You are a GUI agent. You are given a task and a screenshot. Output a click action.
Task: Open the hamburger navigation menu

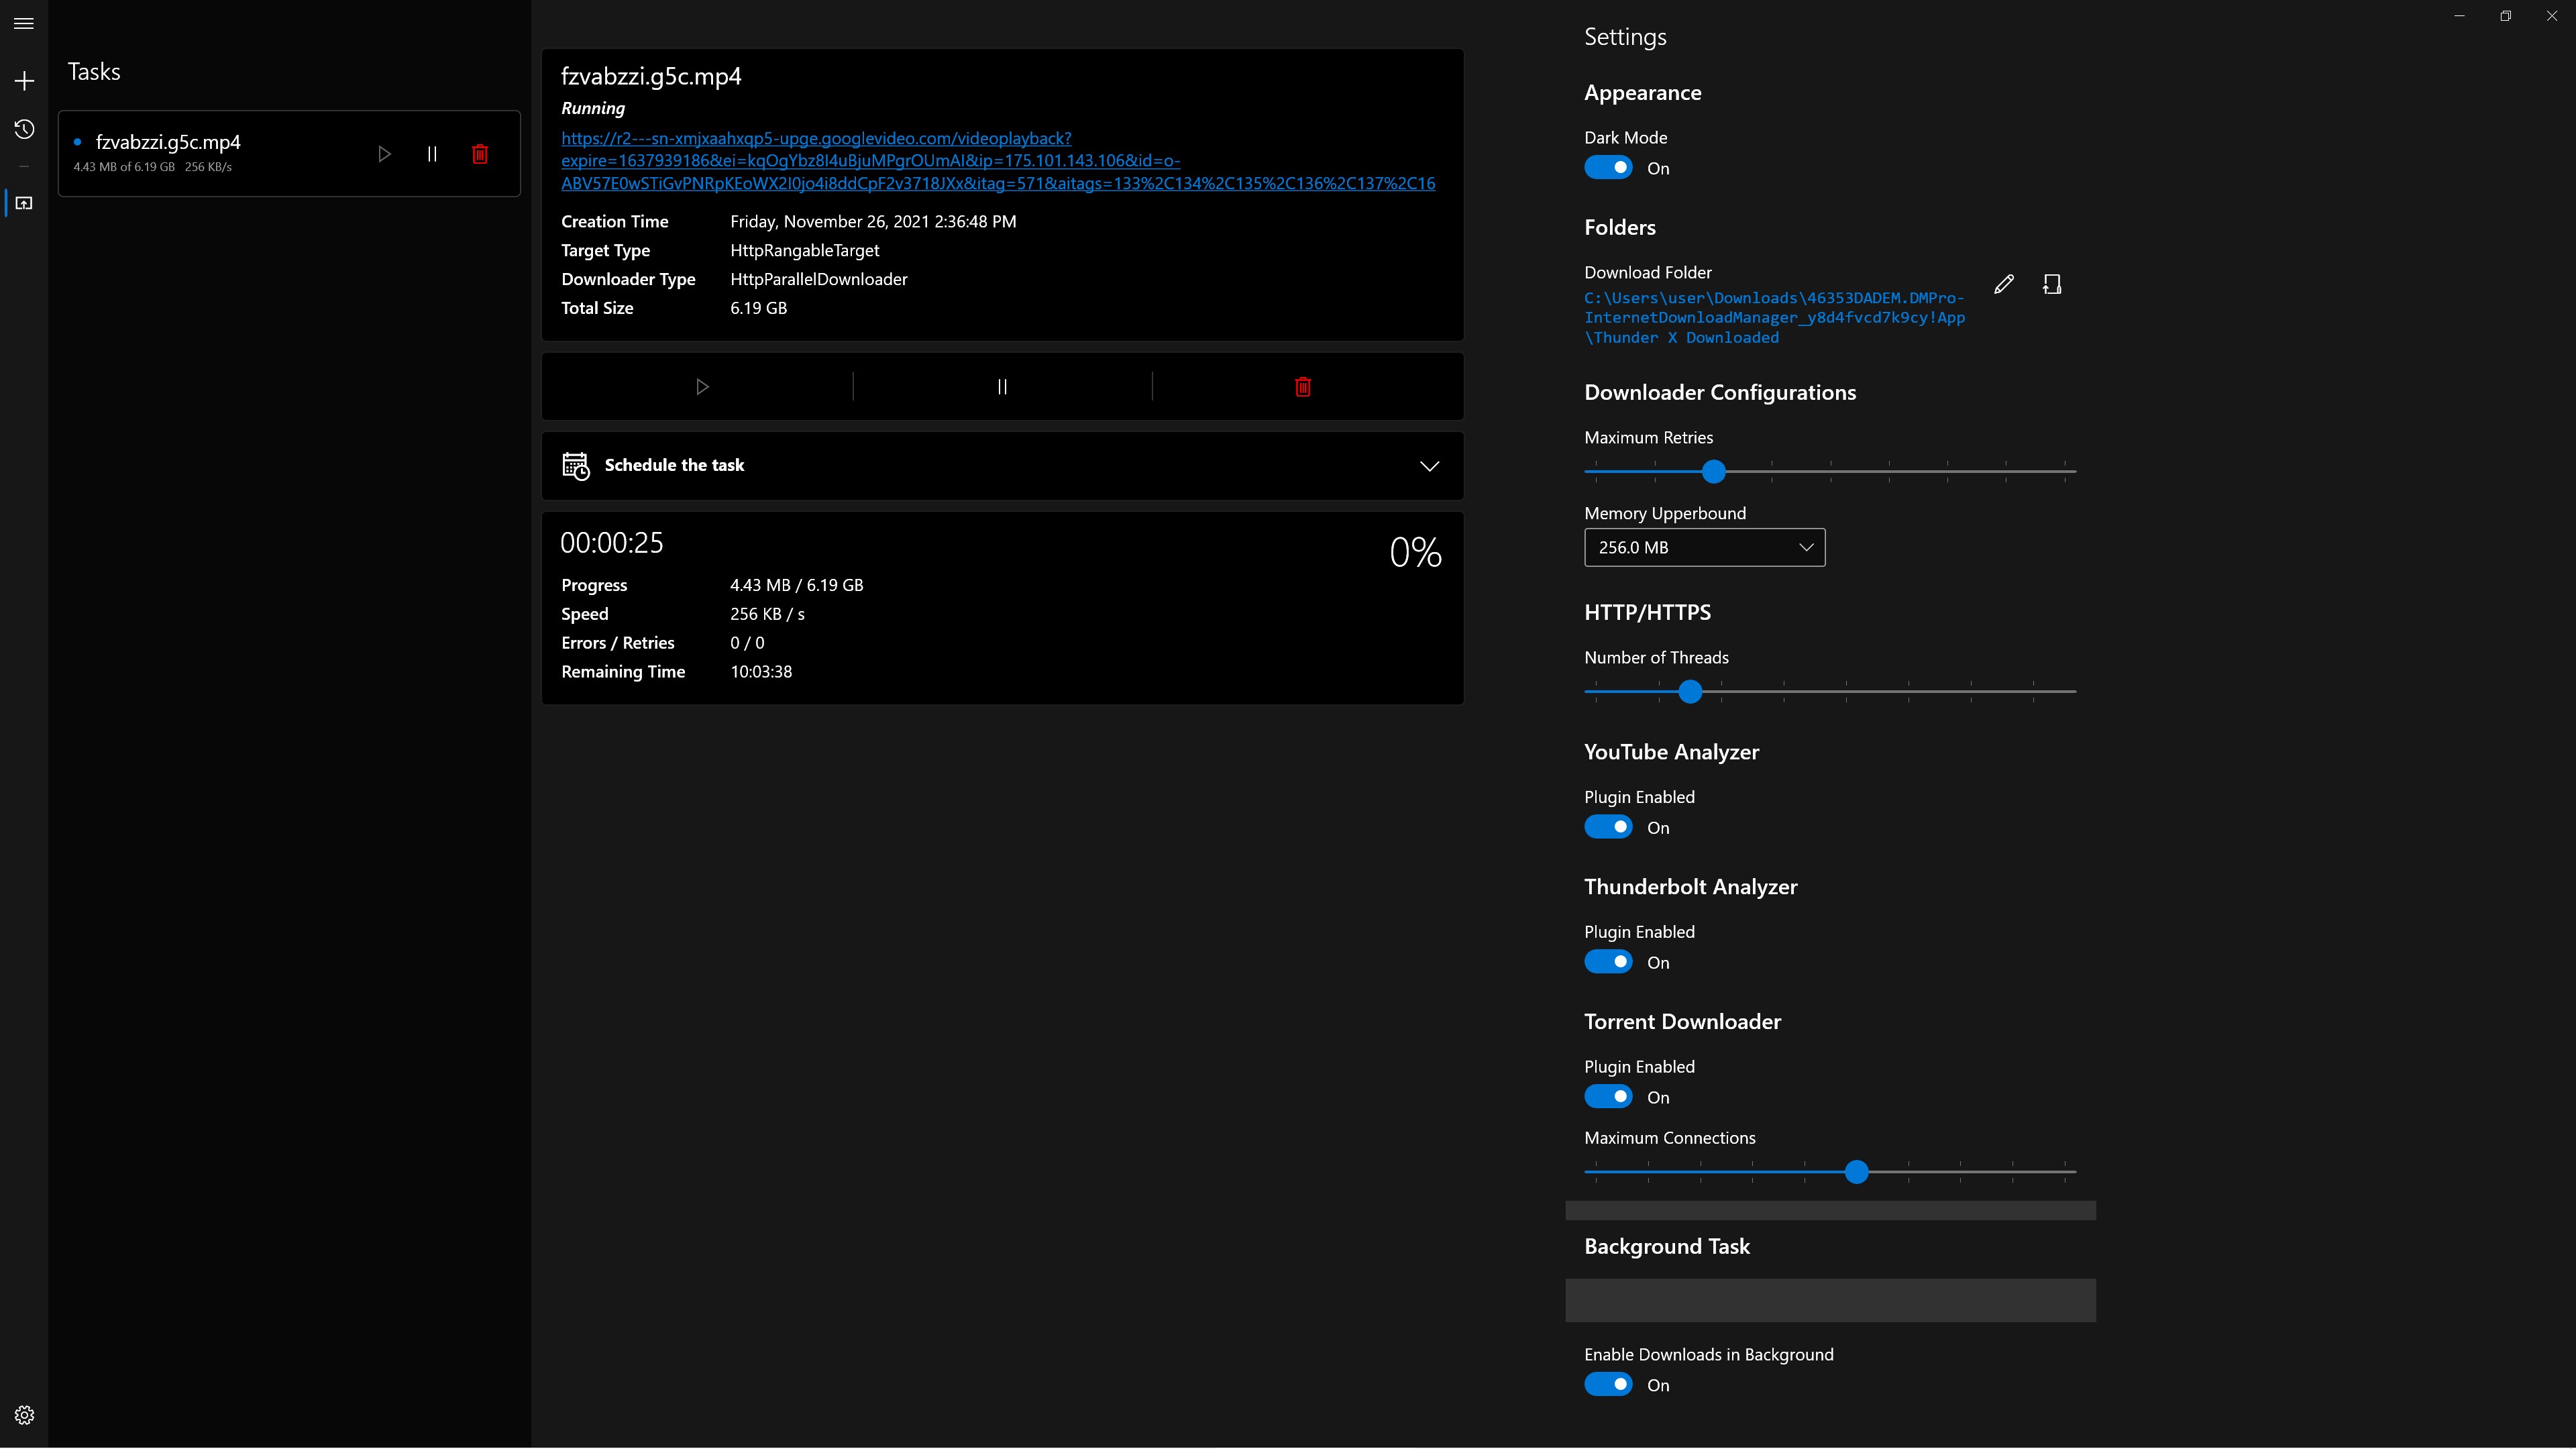pyautogui.click(x=24, y=23)
